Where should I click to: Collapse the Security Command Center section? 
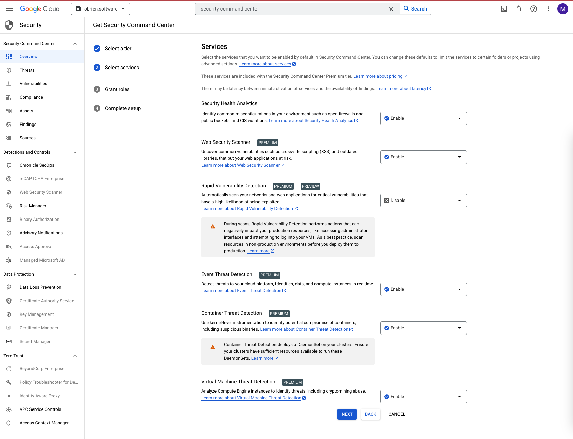pos(75,43)
